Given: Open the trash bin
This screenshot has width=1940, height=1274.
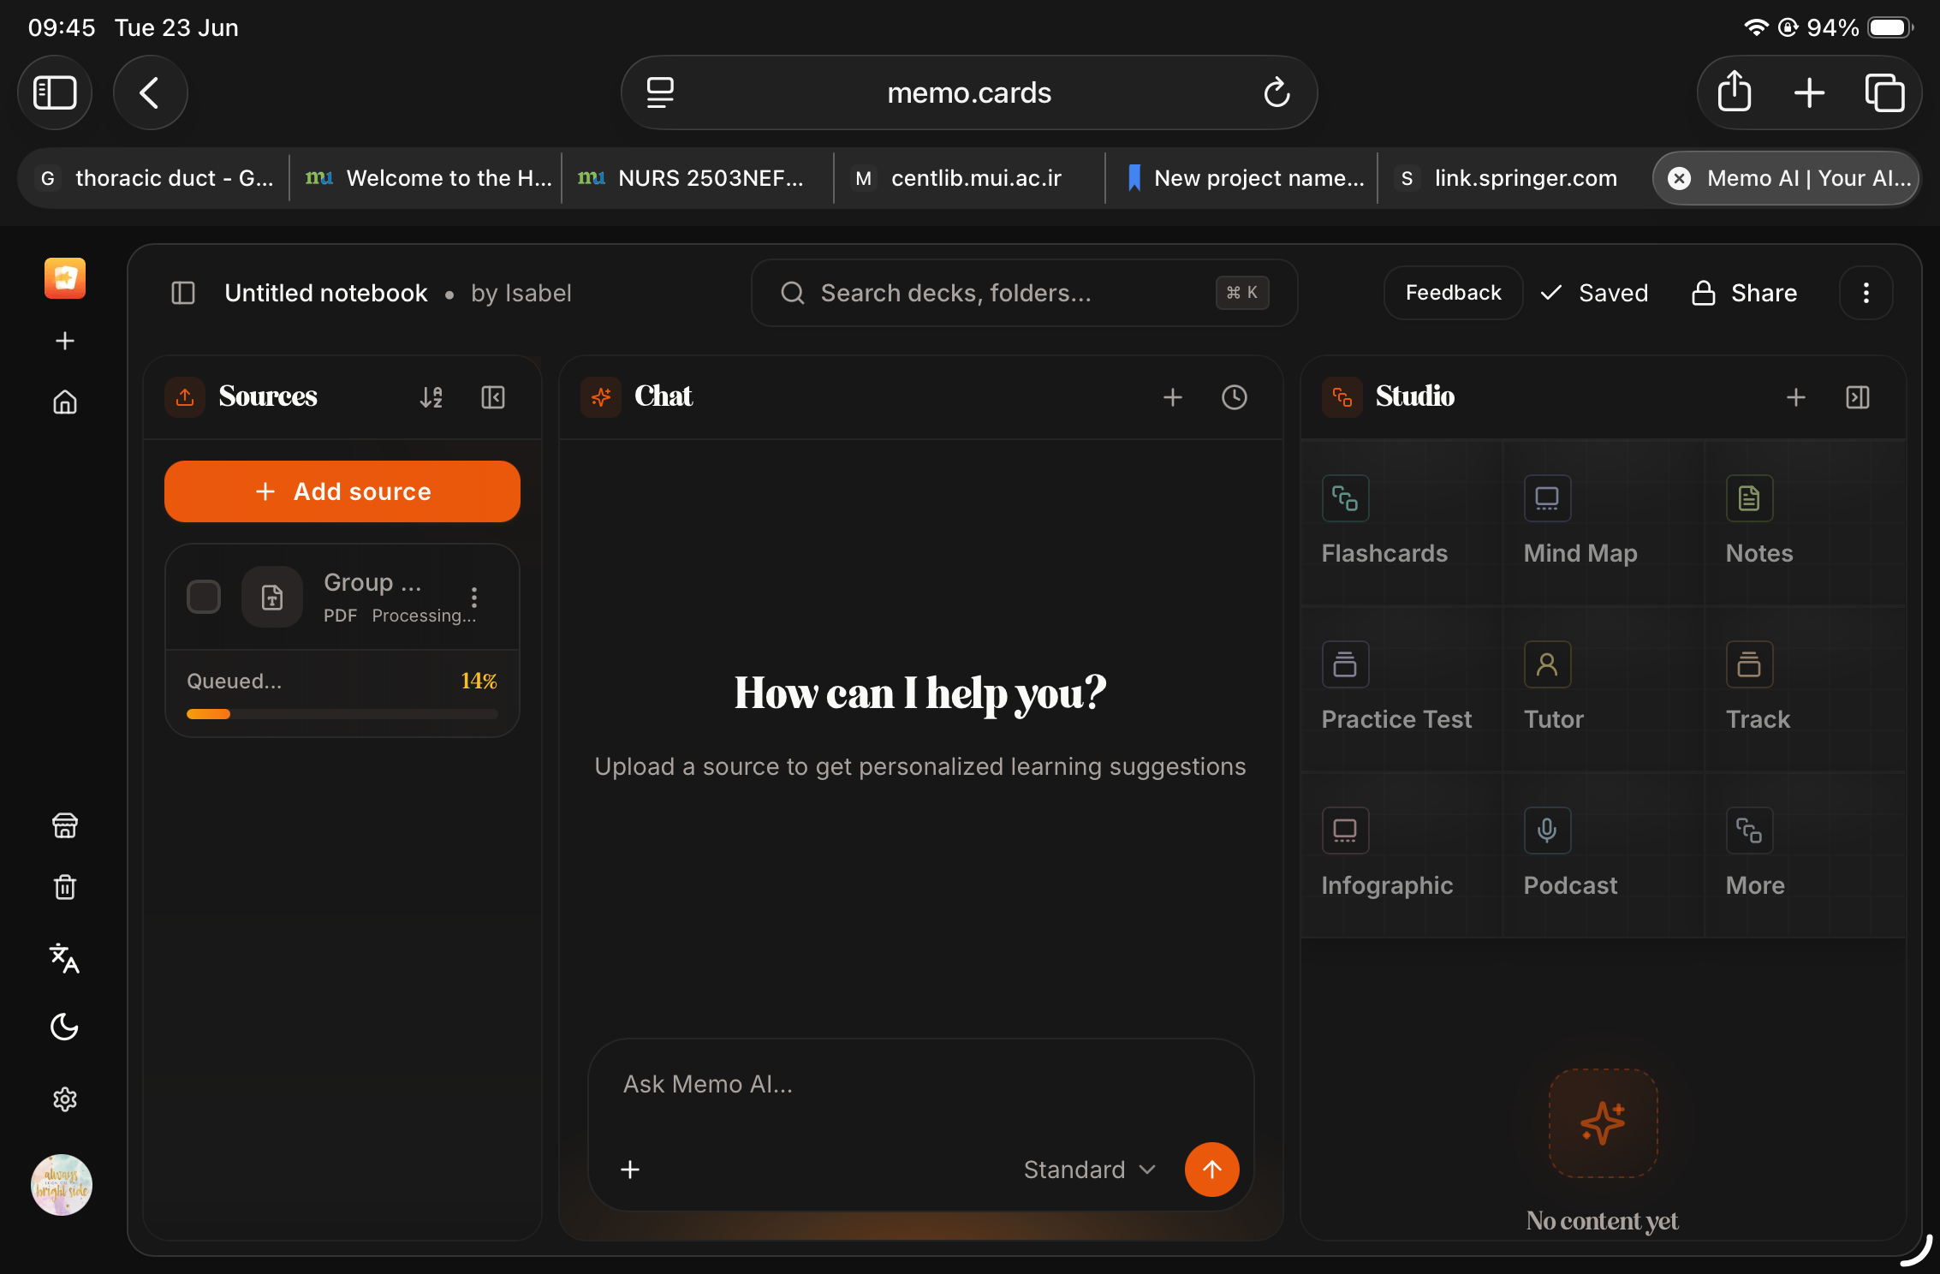Looking at the screenshot, I should click(x=65, y=887).
